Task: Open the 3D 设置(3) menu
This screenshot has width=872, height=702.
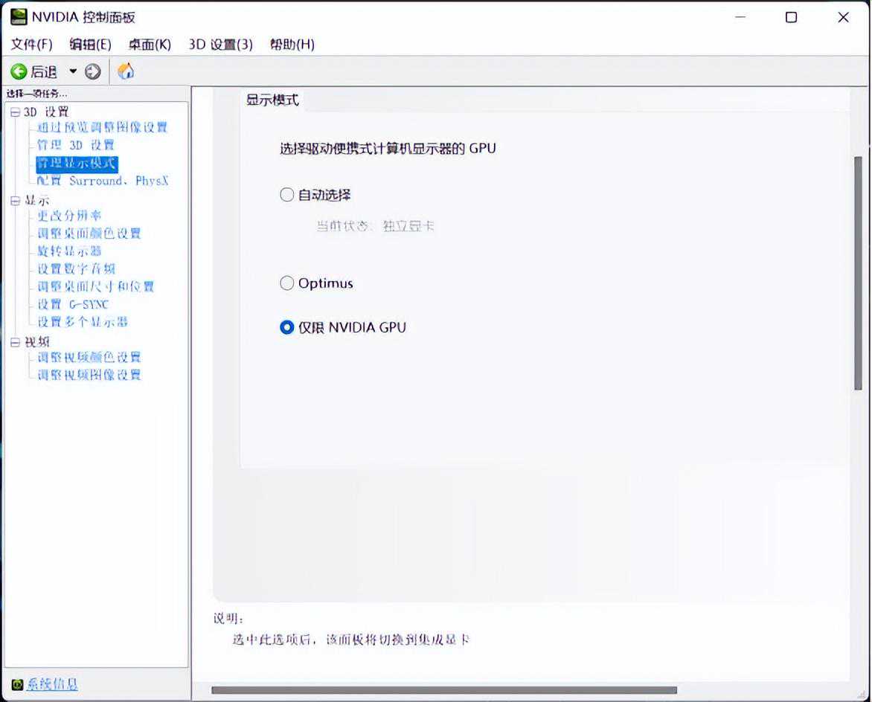Action: [220, 45]
